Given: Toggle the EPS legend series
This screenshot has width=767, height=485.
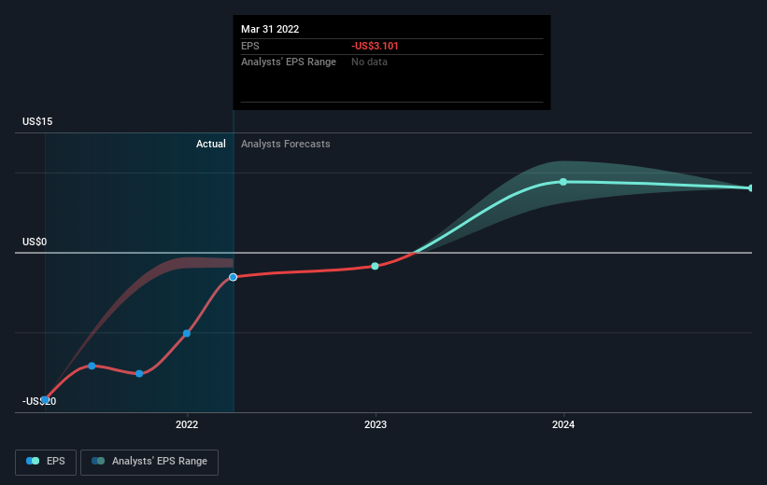Looking at the screenshot, I should pos(46,462).
